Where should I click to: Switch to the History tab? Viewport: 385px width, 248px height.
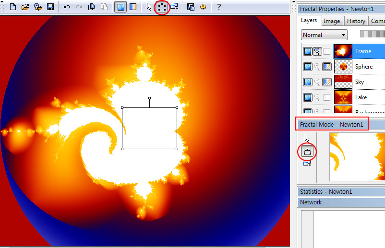[356, 21]
